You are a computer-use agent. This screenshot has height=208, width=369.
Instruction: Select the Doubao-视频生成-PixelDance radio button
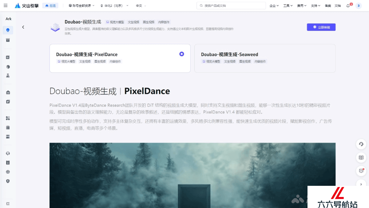pos(182,54)
